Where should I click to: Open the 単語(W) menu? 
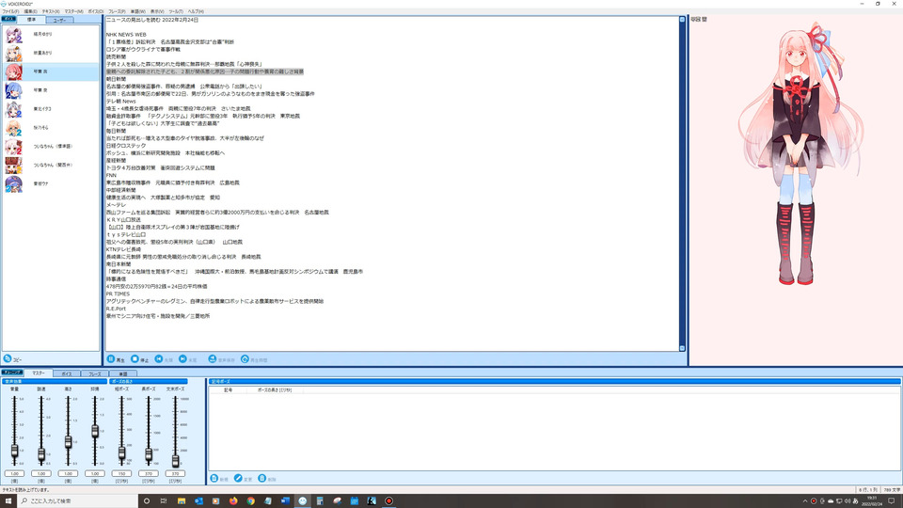click(137, 11)
